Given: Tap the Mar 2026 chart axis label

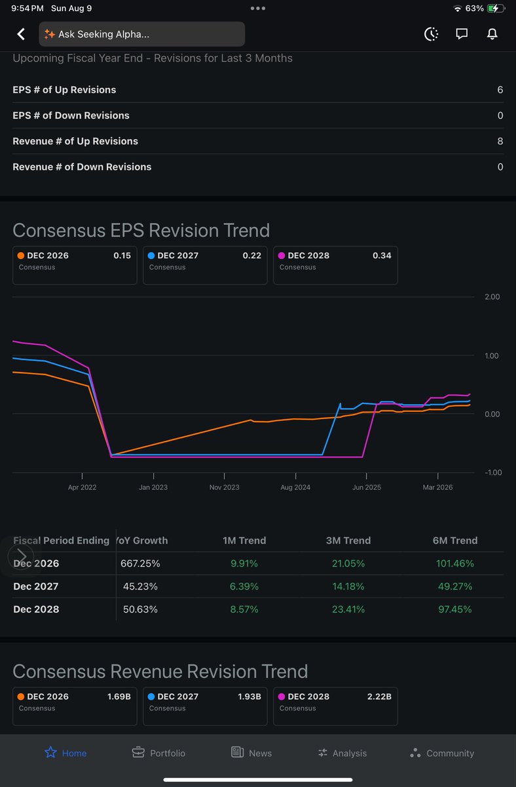Looking at the screenshot, I should point(437,487).
